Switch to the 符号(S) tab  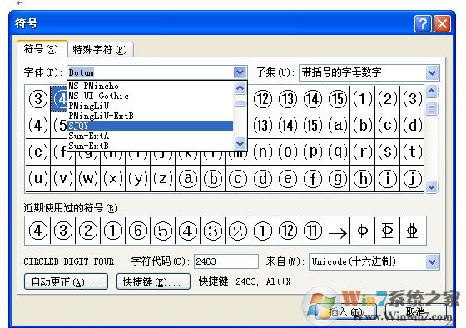pos(42,49)
